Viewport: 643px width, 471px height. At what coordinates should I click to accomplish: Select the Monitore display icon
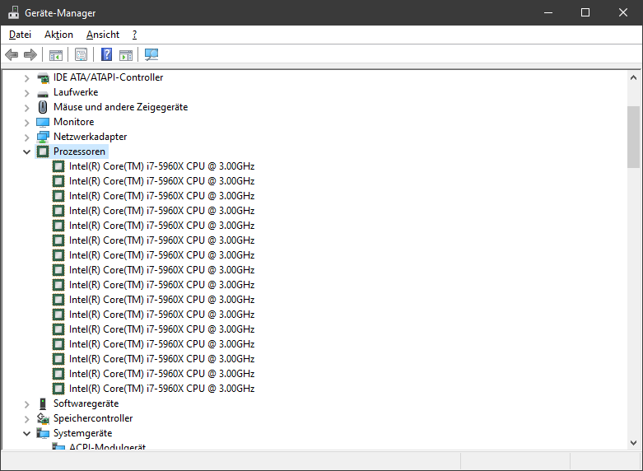[43, 122]
